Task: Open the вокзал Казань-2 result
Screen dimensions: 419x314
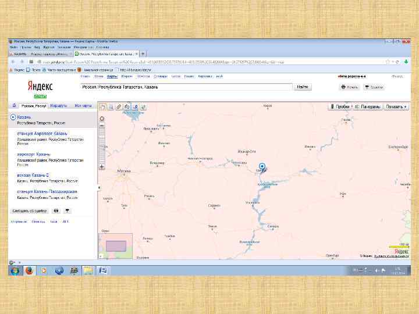Action: tap(33, 175)
